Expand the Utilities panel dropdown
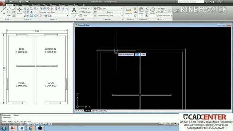This screenshot has width=233, height=131. tap(130, 19)
